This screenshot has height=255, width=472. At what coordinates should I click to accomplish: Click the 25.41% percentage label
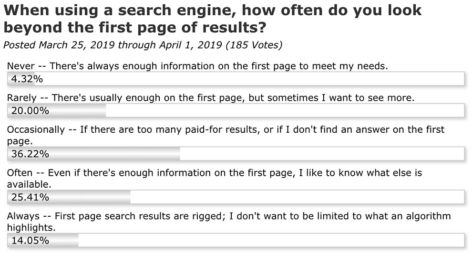pos(30,197)
